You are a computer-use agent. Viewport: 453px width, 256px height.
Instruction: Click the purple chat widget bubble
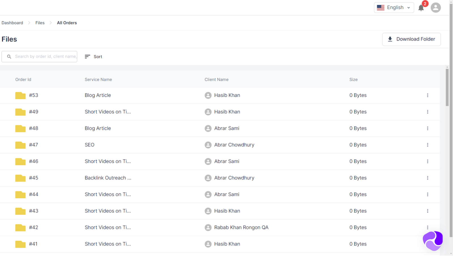[433, 241]
